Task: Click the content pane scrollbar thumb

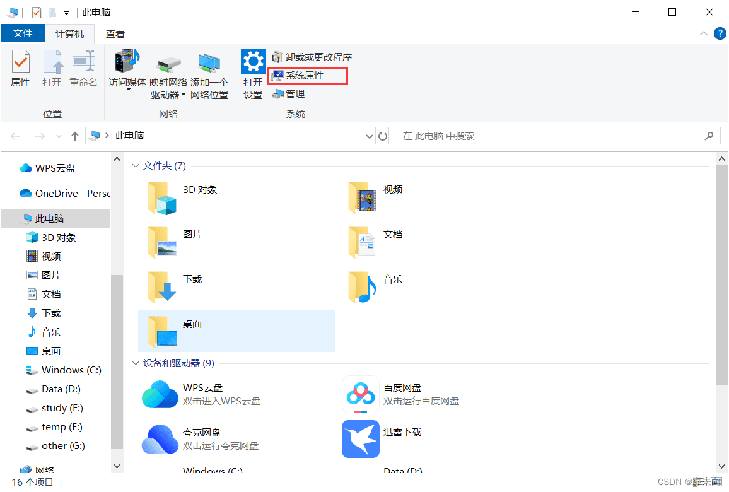Action: 721,275
